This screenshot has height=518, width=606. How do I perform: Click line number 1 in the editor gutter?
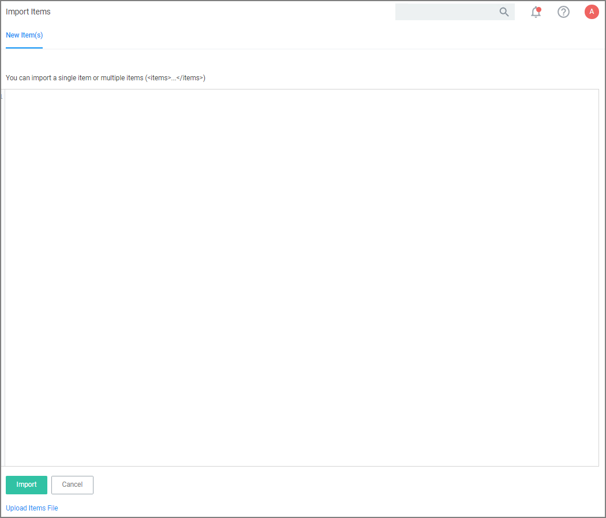pos(2,95)
